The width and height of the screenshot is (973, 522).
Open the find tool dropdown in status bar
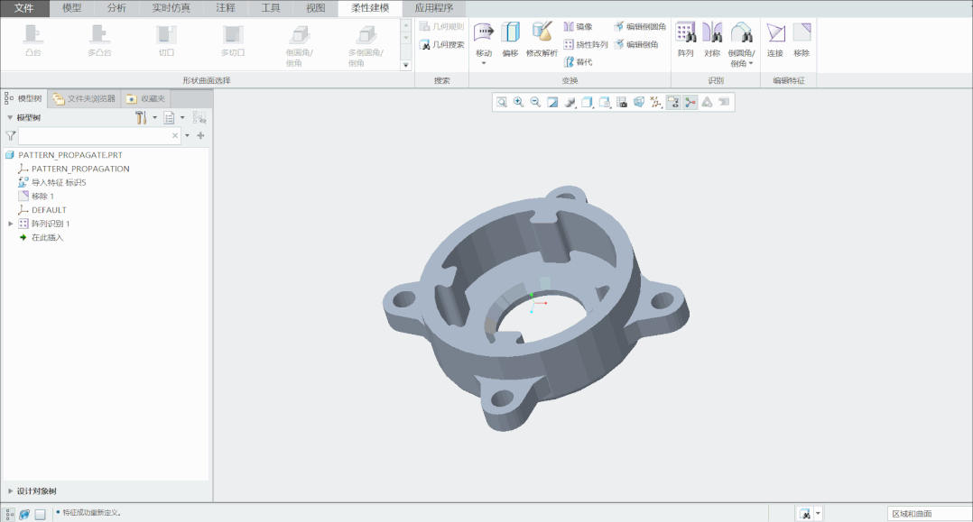pos(818,513)
